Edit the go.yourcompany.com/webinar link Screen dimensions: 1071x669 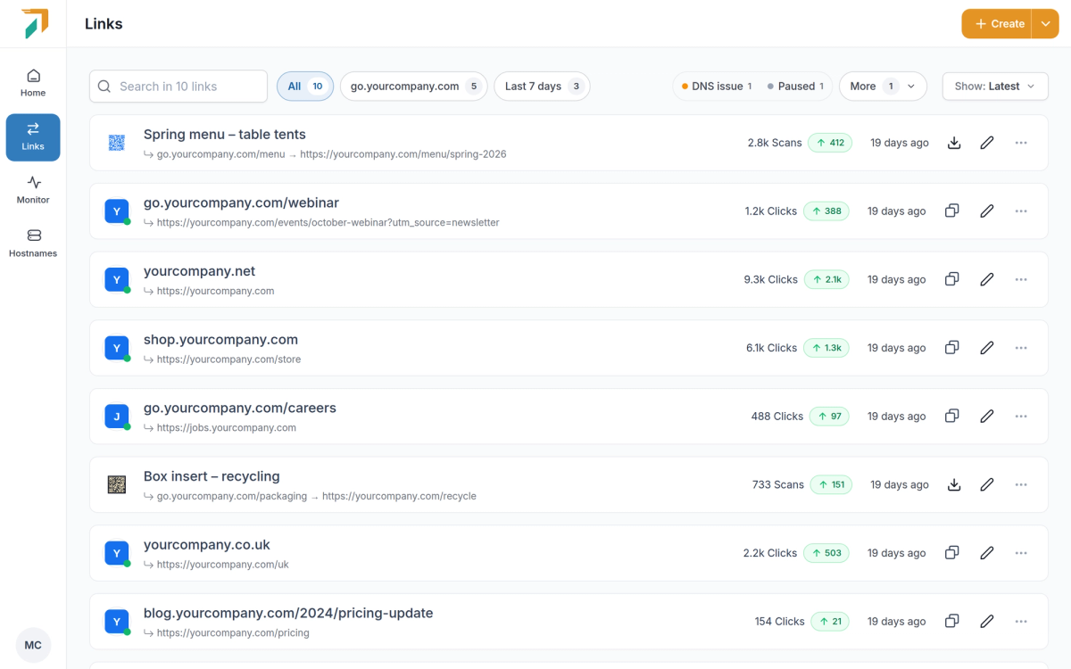point(987,211)
